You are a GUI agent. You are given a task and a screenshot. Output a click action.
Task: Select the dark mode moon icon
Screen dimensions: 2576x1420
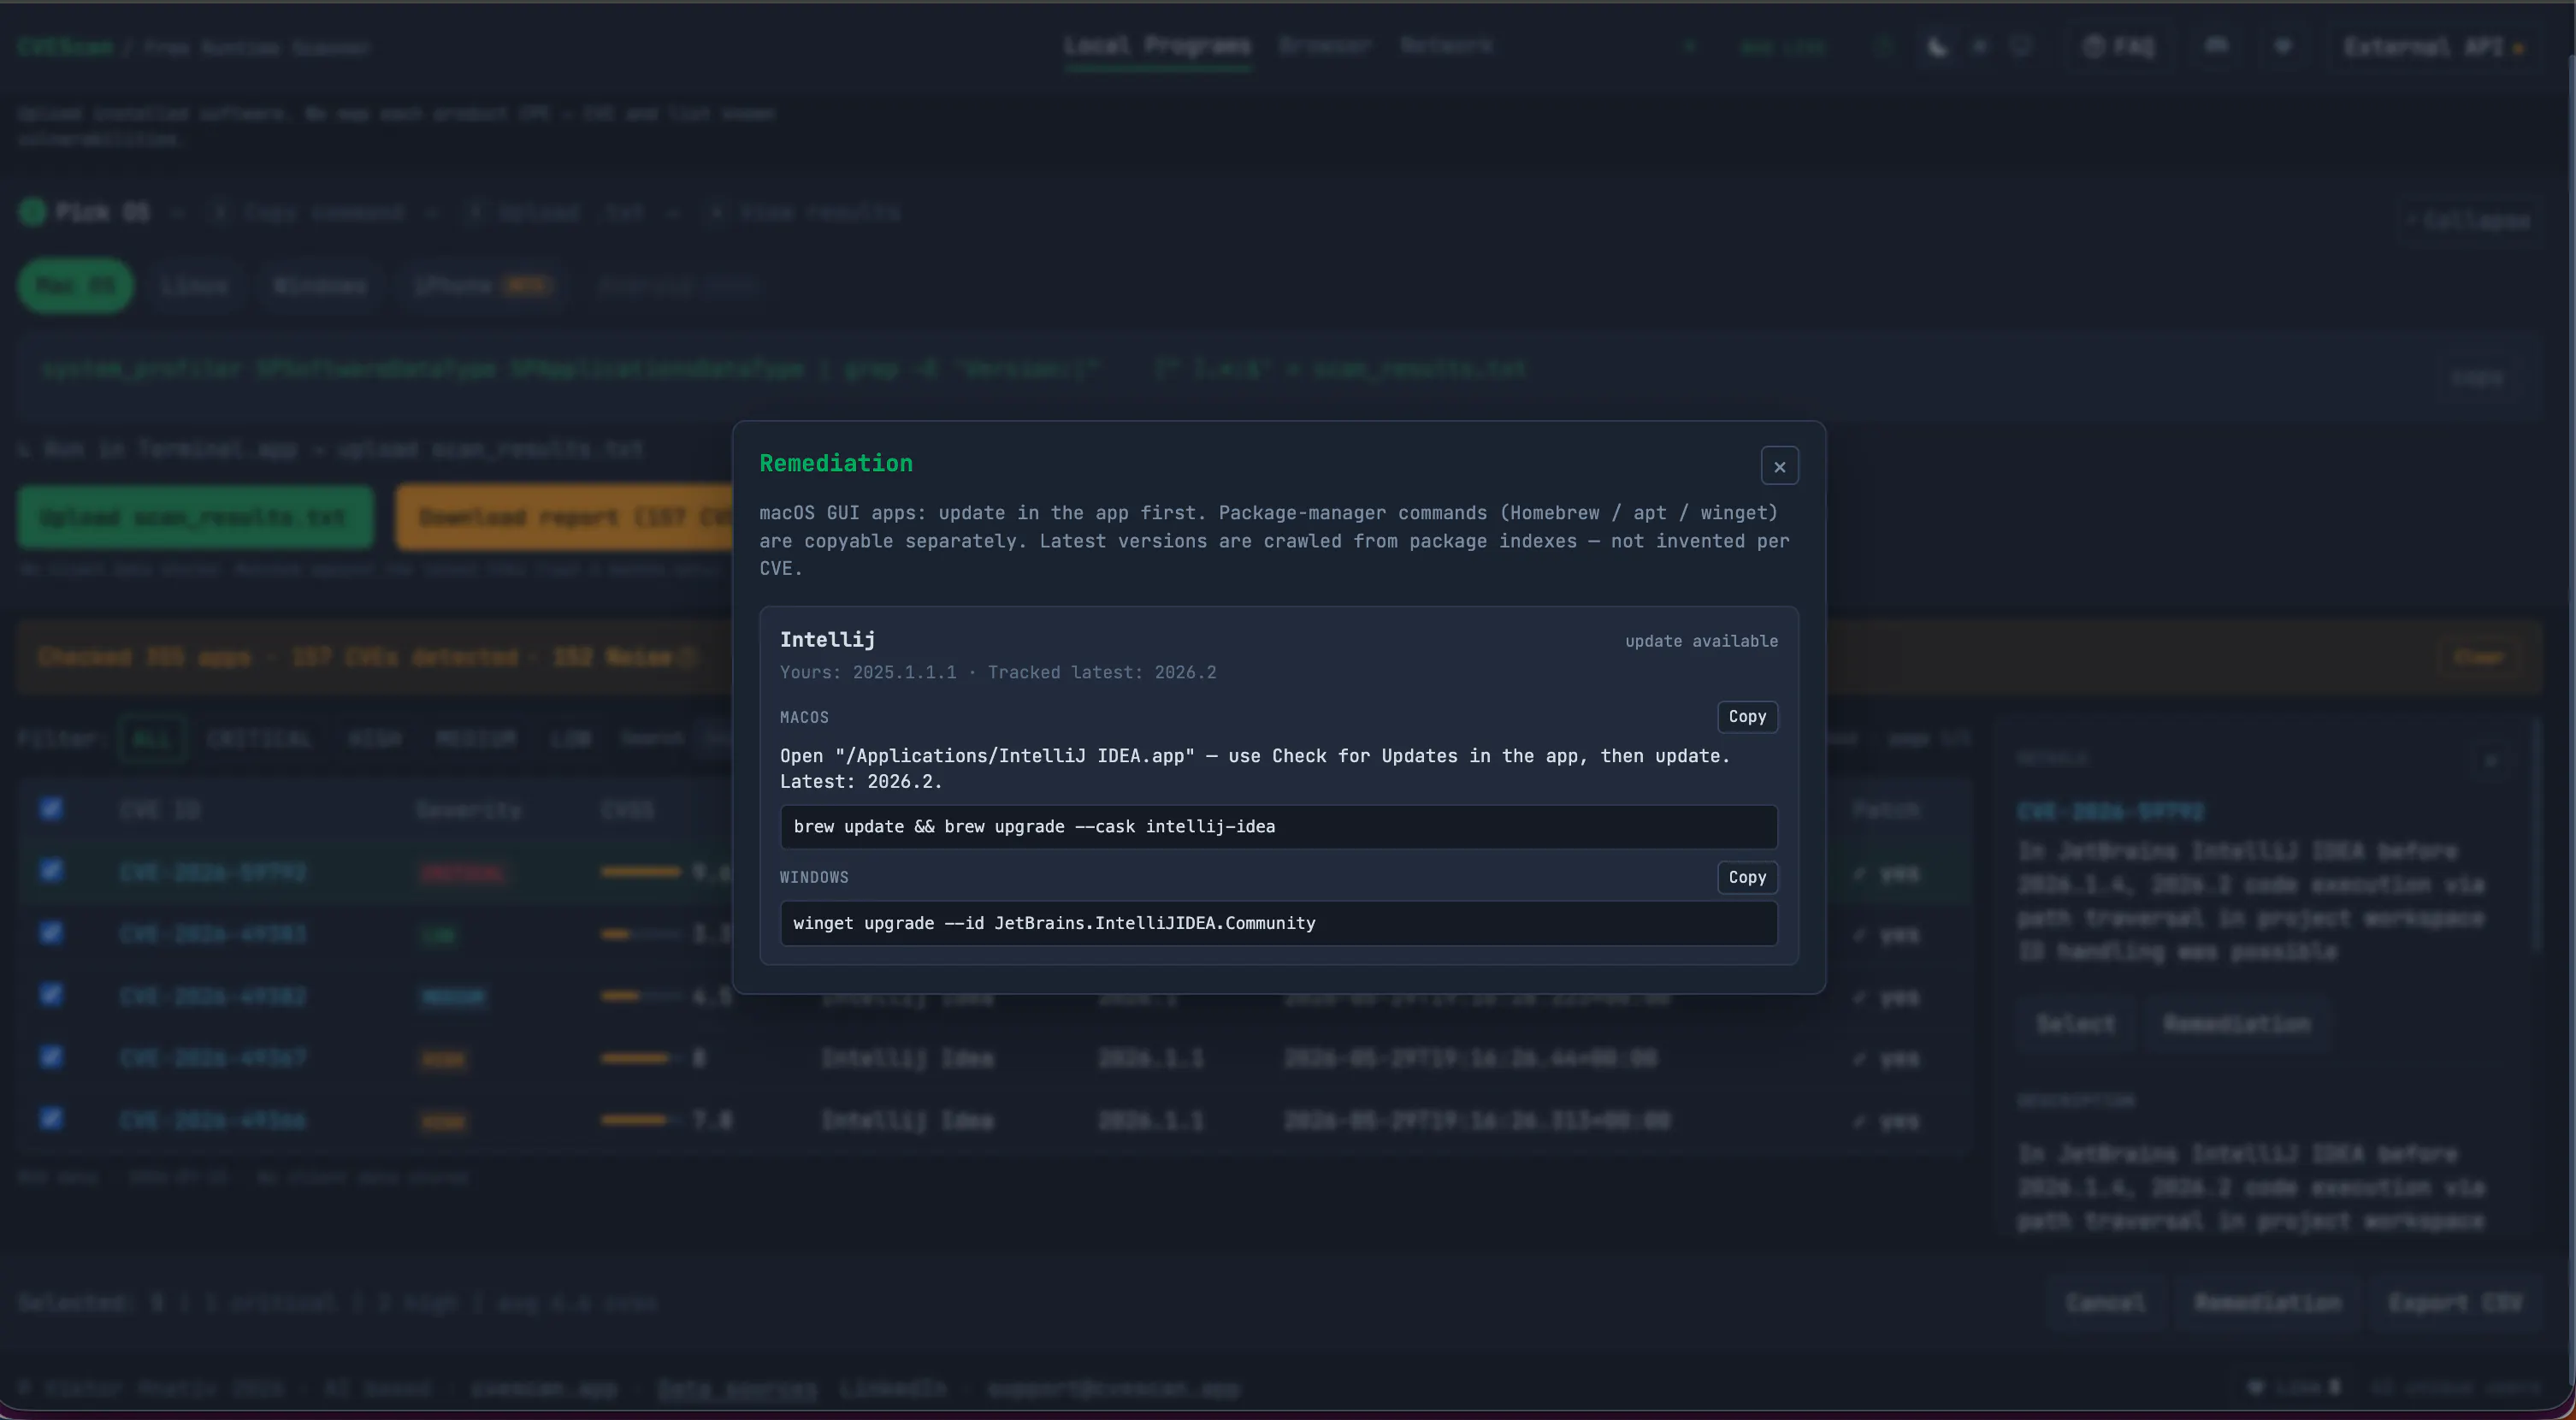click(1938, 47)
